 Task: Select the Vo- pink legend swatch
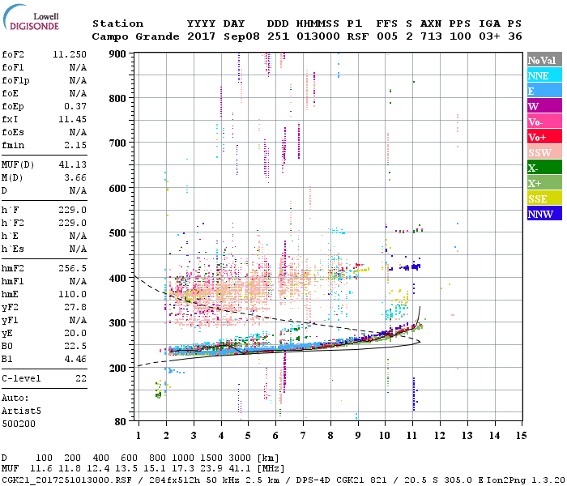pyautogui.click(x=544, y=122)
